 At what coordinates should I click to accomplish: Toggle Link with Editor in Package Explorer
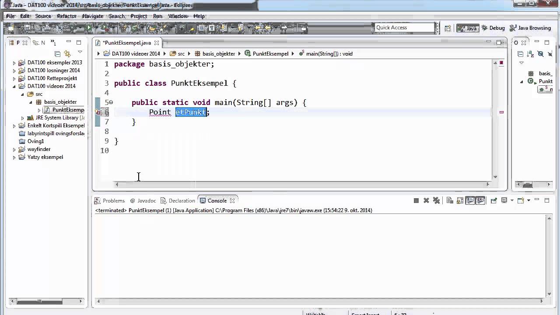click(67, 54)
